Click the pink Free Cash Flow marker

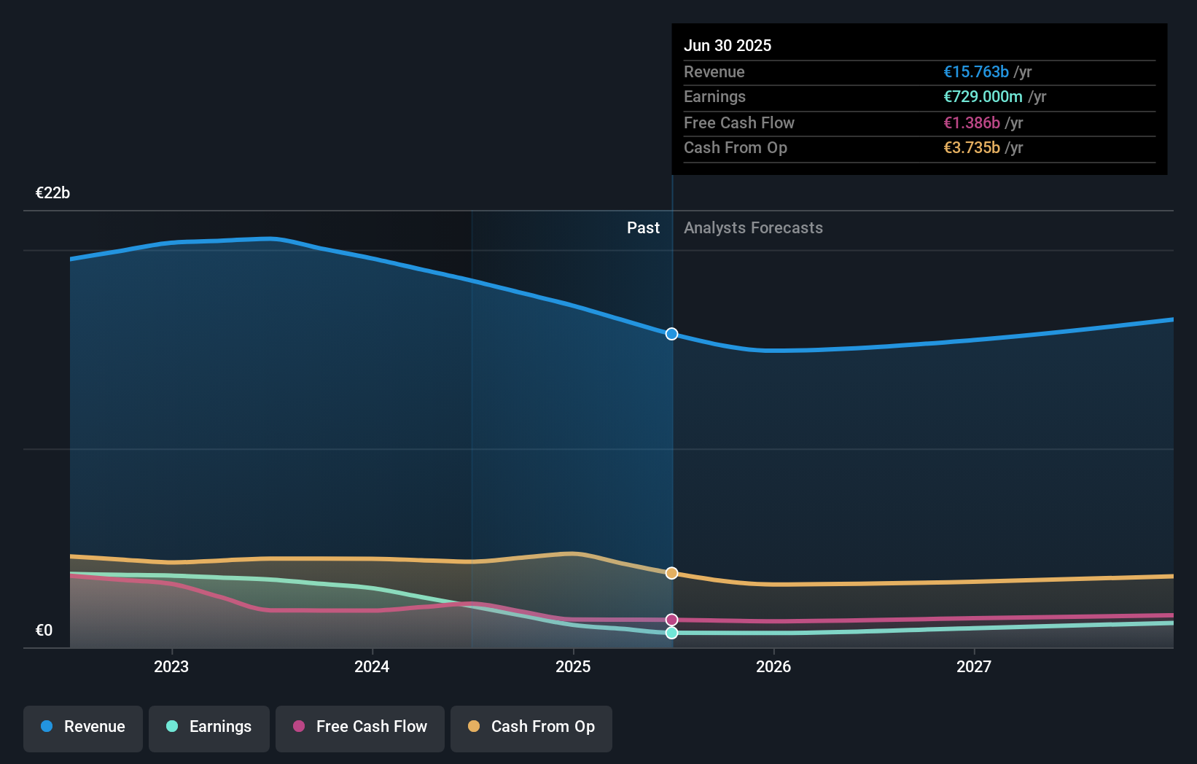tap(671, 619)
